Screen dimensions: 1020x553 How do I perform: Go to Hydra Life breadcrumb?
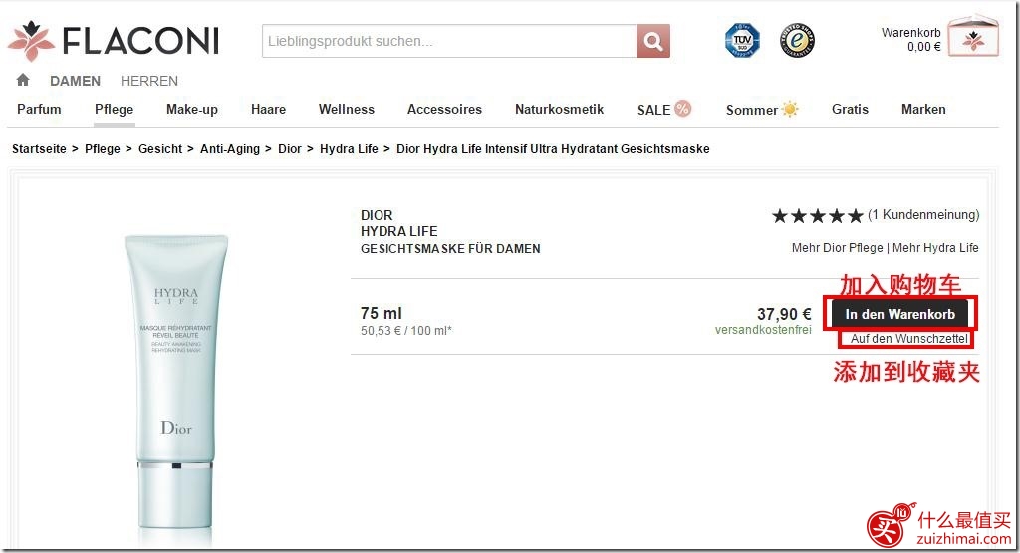(349, 149)
